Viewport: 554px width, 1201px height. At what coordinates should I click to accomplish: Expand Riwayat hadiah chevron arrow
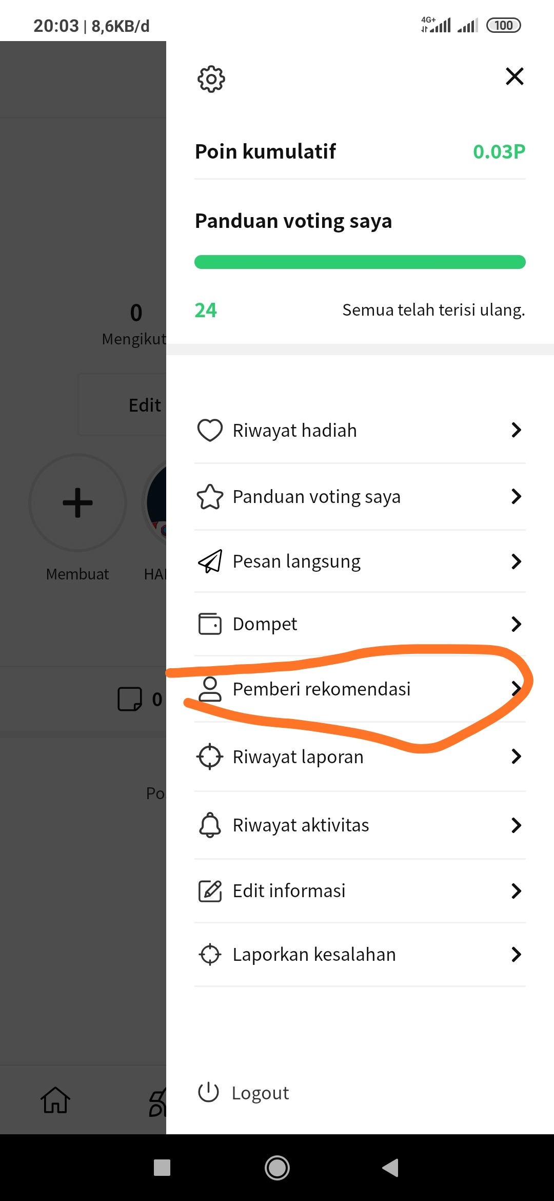click(516, 430)
